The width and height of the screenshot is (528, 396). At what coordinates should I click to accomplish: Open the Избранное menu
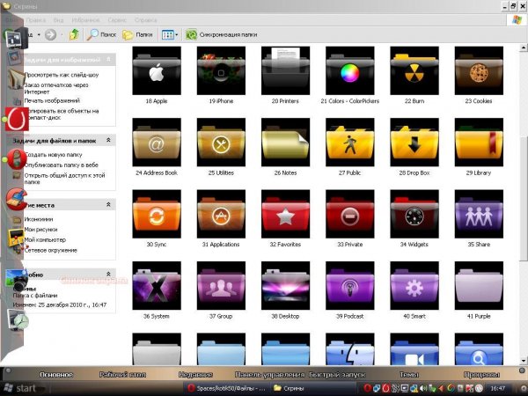(85, 20)
